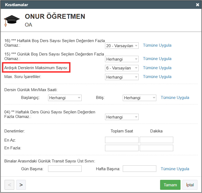Viewport: 202px width, 193px height.
Task: Close the Kısıtlamalar dialog with the X icon
Action: click(x=197, y=5)
